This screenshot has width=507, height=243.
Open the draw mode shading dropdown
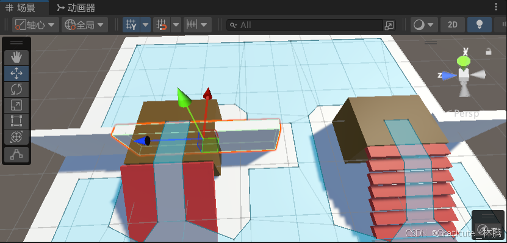[424, 25]
